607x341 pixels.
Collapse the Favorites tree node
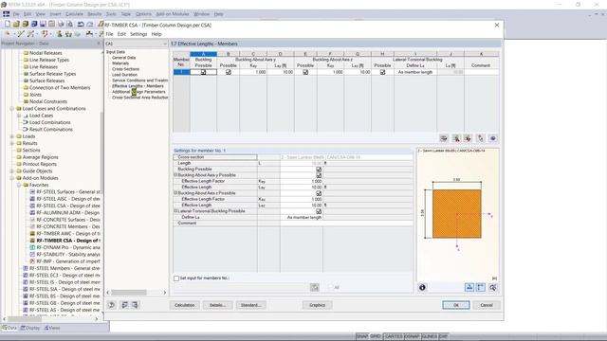[x=19, y=186]
